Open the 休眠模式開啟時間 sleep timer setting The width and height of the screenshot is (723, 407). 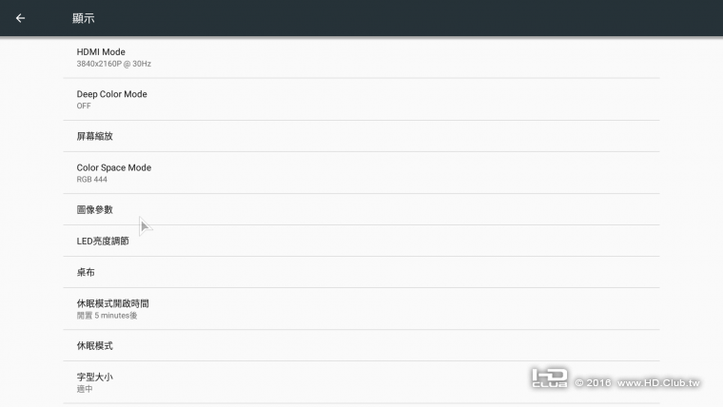click(112, 303)
